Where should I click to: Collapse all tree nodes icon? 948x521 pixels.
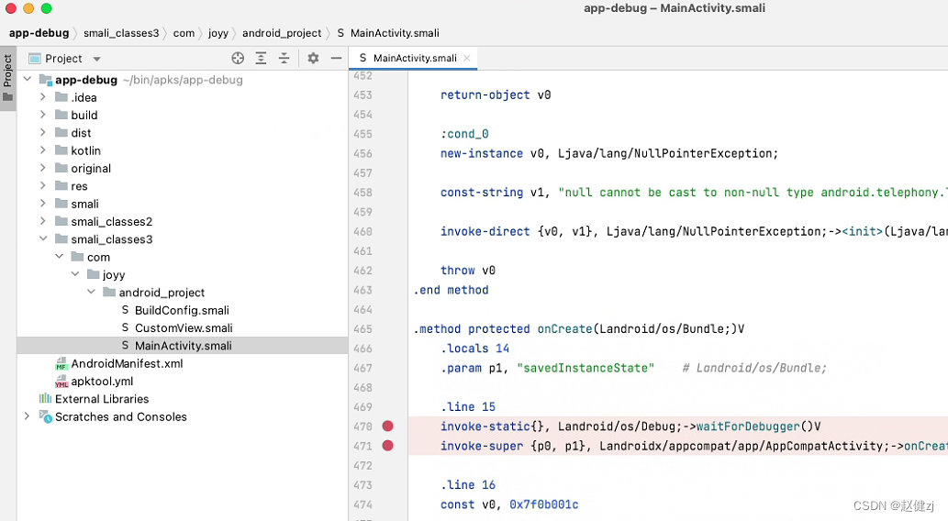pos(284,58)
